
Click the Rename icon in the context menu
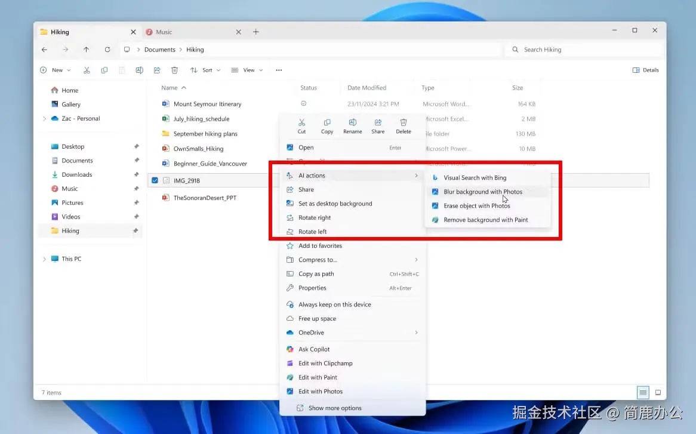pos(352,122)
